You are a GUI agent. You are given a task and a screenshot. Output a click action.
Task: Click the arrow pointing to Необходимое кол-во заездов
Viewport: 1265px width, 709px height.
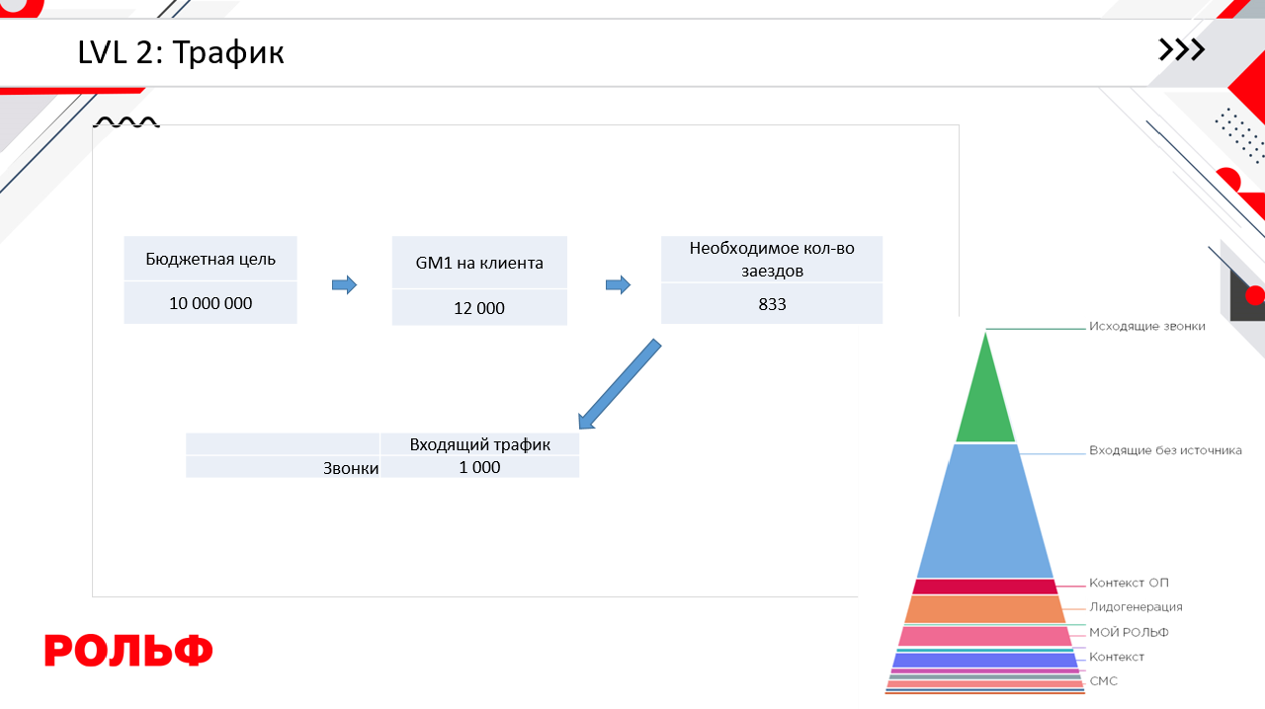pos(618,285)
